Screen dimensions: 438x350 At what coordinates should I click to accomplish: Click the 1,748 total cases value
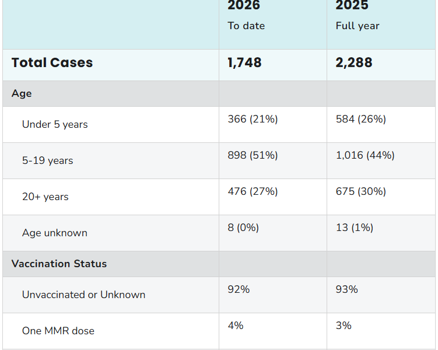tap(244, 63)
